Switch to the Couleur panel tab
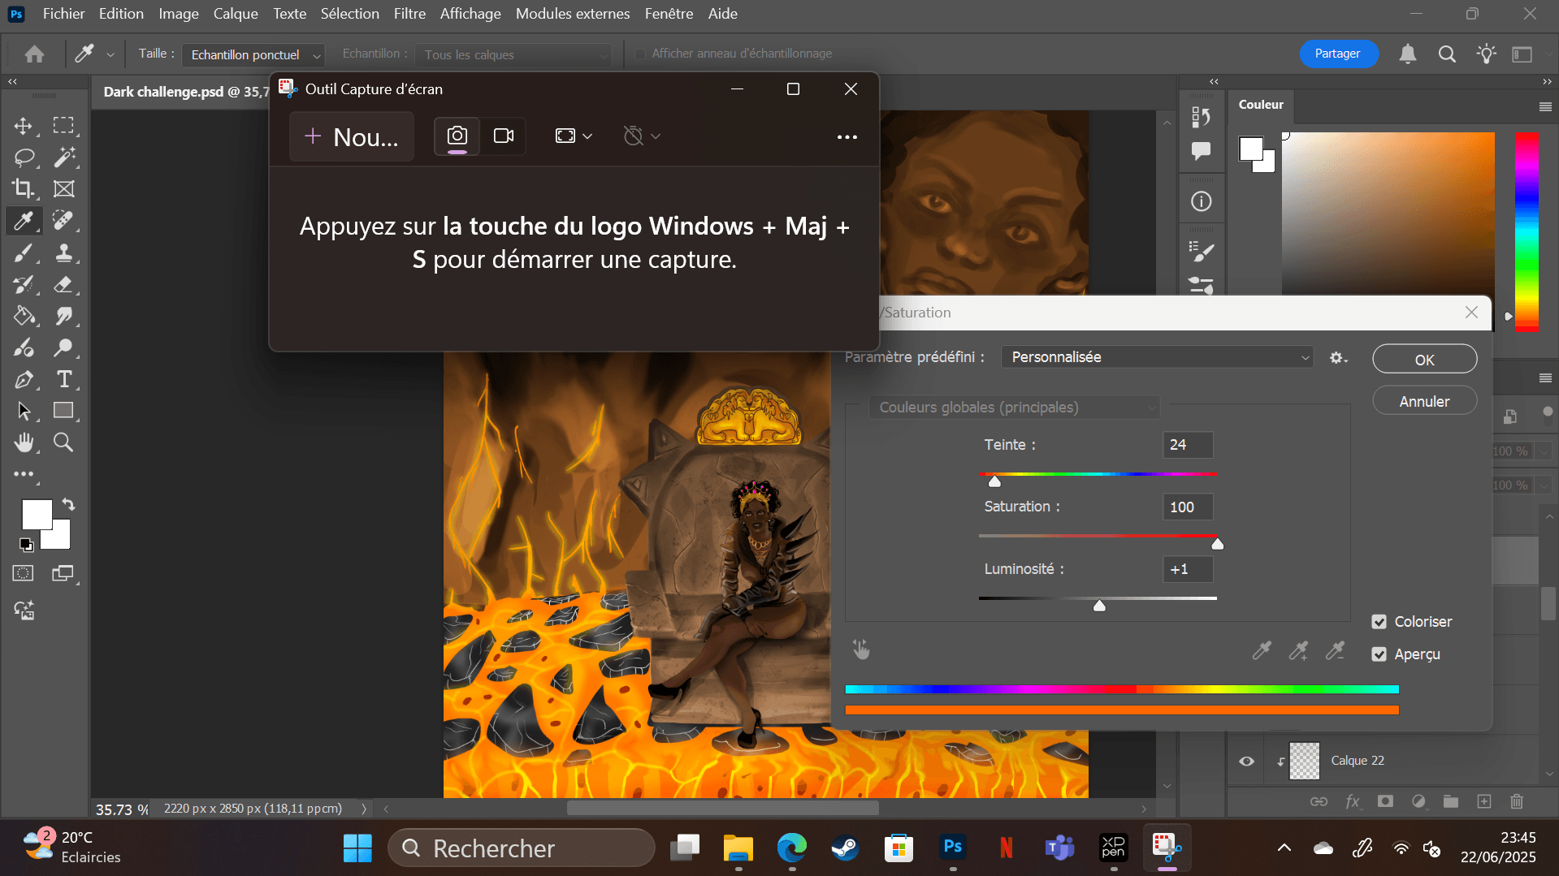This screenshot has height=876, width=1559. point(1261,105)
